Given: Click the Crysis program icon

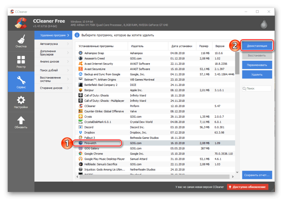Looking at the screenshot, I should tap(81, 117).
